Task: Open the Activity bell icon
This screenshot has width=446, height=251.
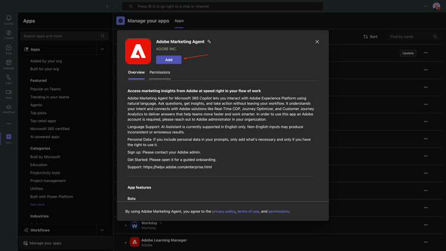Action: [9, 18]
